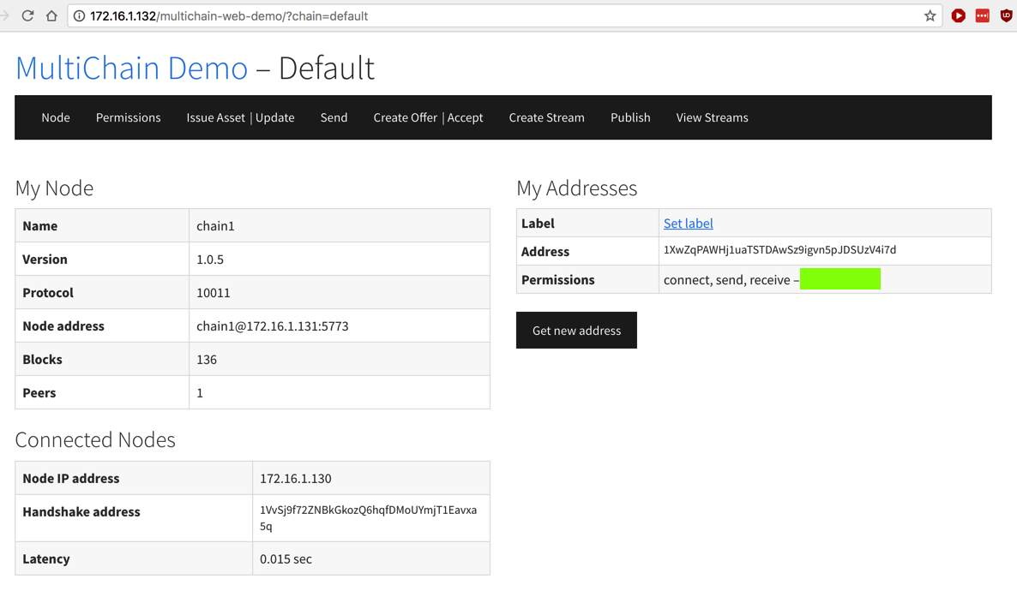Screen dimensions: 1017x591
Task: Open the uBlock shield extension icon
Action: (x=1006, y=15)
